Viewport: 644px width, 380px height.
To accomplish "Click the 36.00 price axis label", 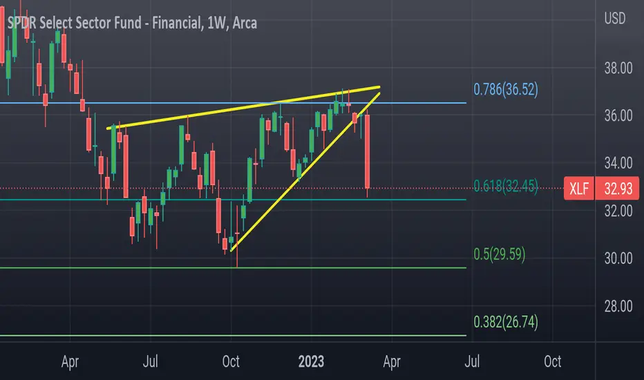I will point(618,116).
